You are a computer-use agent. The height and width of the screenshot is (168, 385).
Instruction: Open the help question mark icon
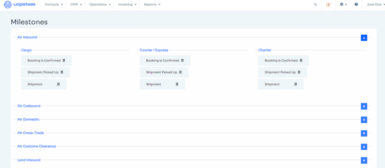click(x=356, y=4)
